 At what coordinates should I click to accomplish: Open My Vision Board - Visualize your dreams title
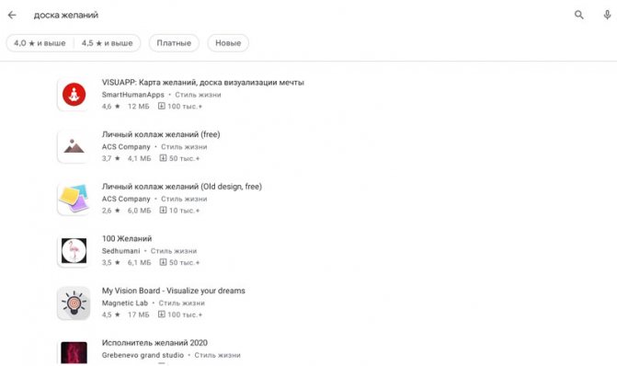[x=174, y=291]
